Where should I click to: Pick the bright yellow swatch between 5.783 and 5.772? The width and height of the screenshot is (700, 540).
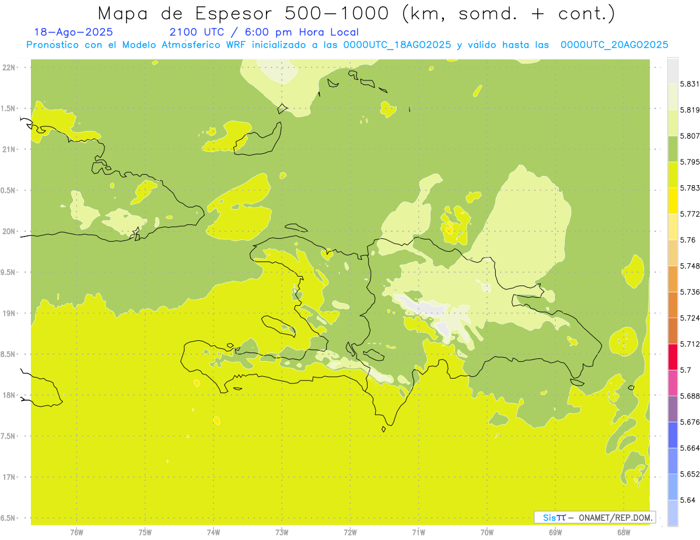[x=673, y=201]
